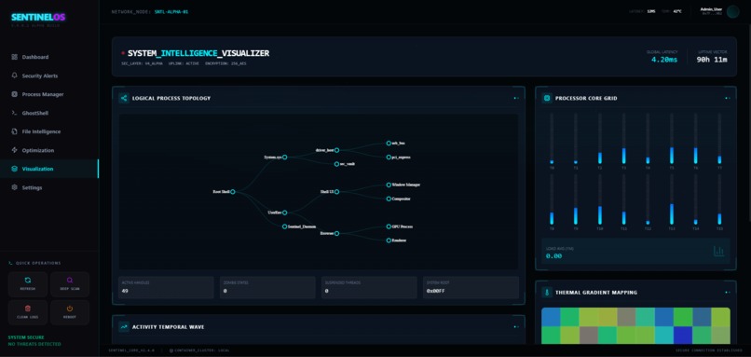Click the Processor Core Grid CPU icon

(547, 98)
